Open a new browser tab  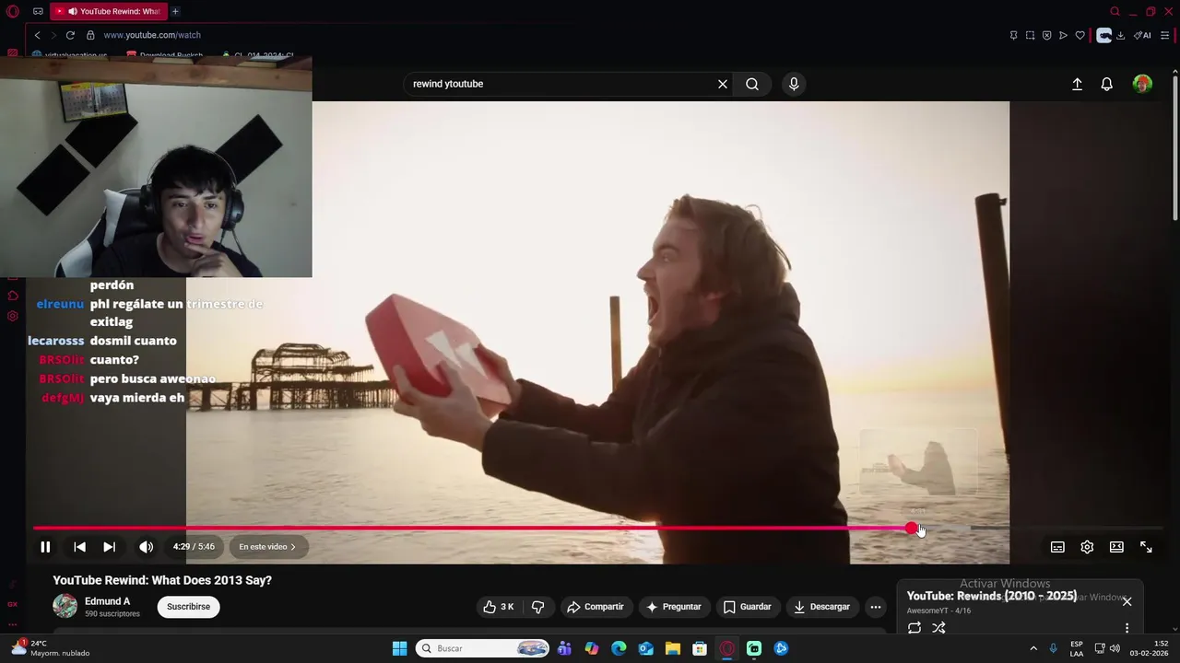[x=175, y=11]
